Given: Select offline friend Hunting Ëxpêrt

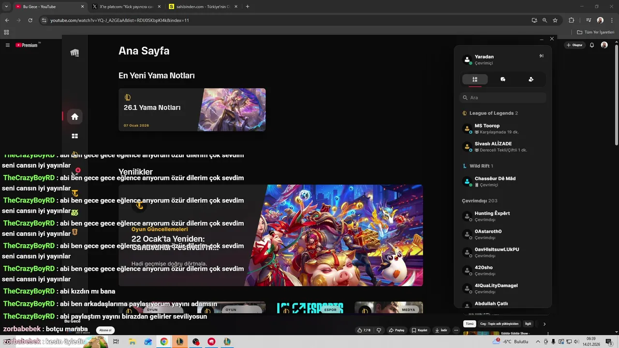Looking at the screenshot, I should 503,216.
